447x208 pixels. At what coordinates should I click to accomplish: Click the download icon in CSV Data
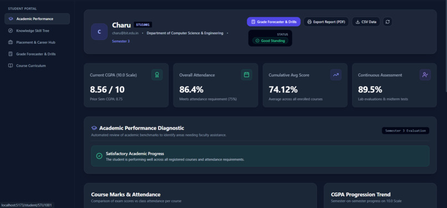[x=358, y=22]
